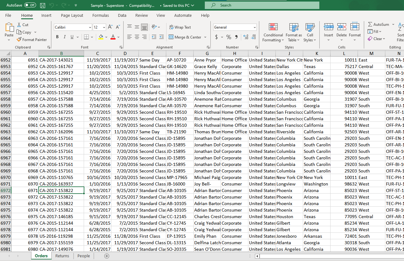Click the Format cells icon
404x261 pixels.
(355, 27)
